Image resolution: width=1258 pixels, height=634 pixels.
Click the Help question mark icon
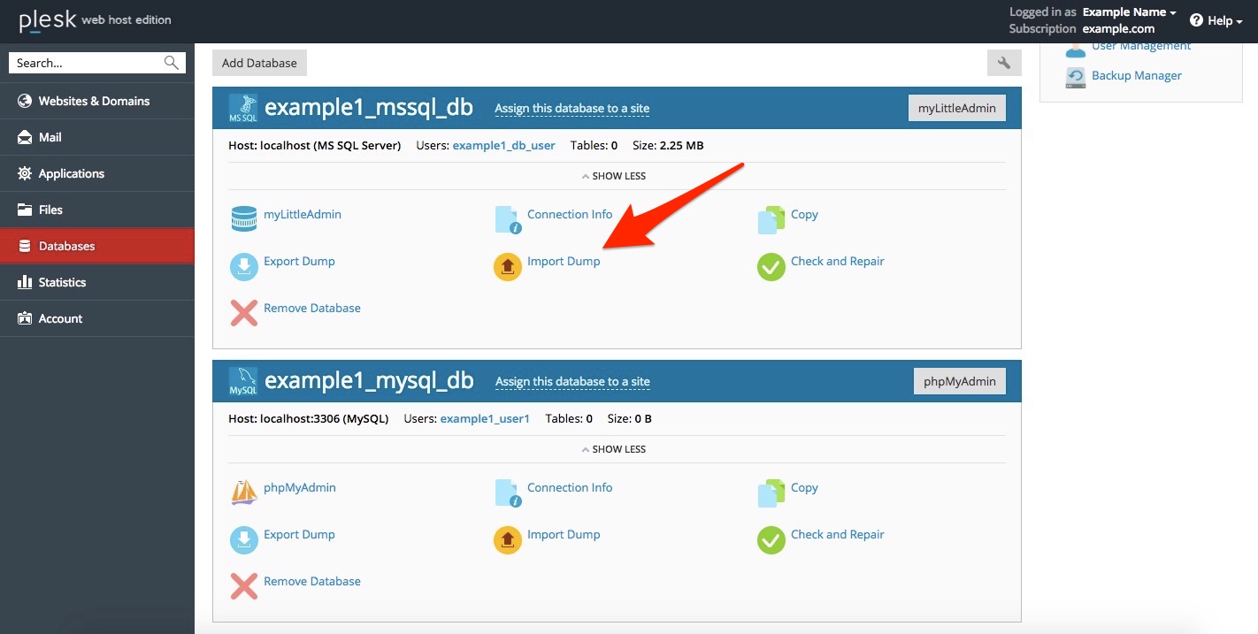[1196, 20]
